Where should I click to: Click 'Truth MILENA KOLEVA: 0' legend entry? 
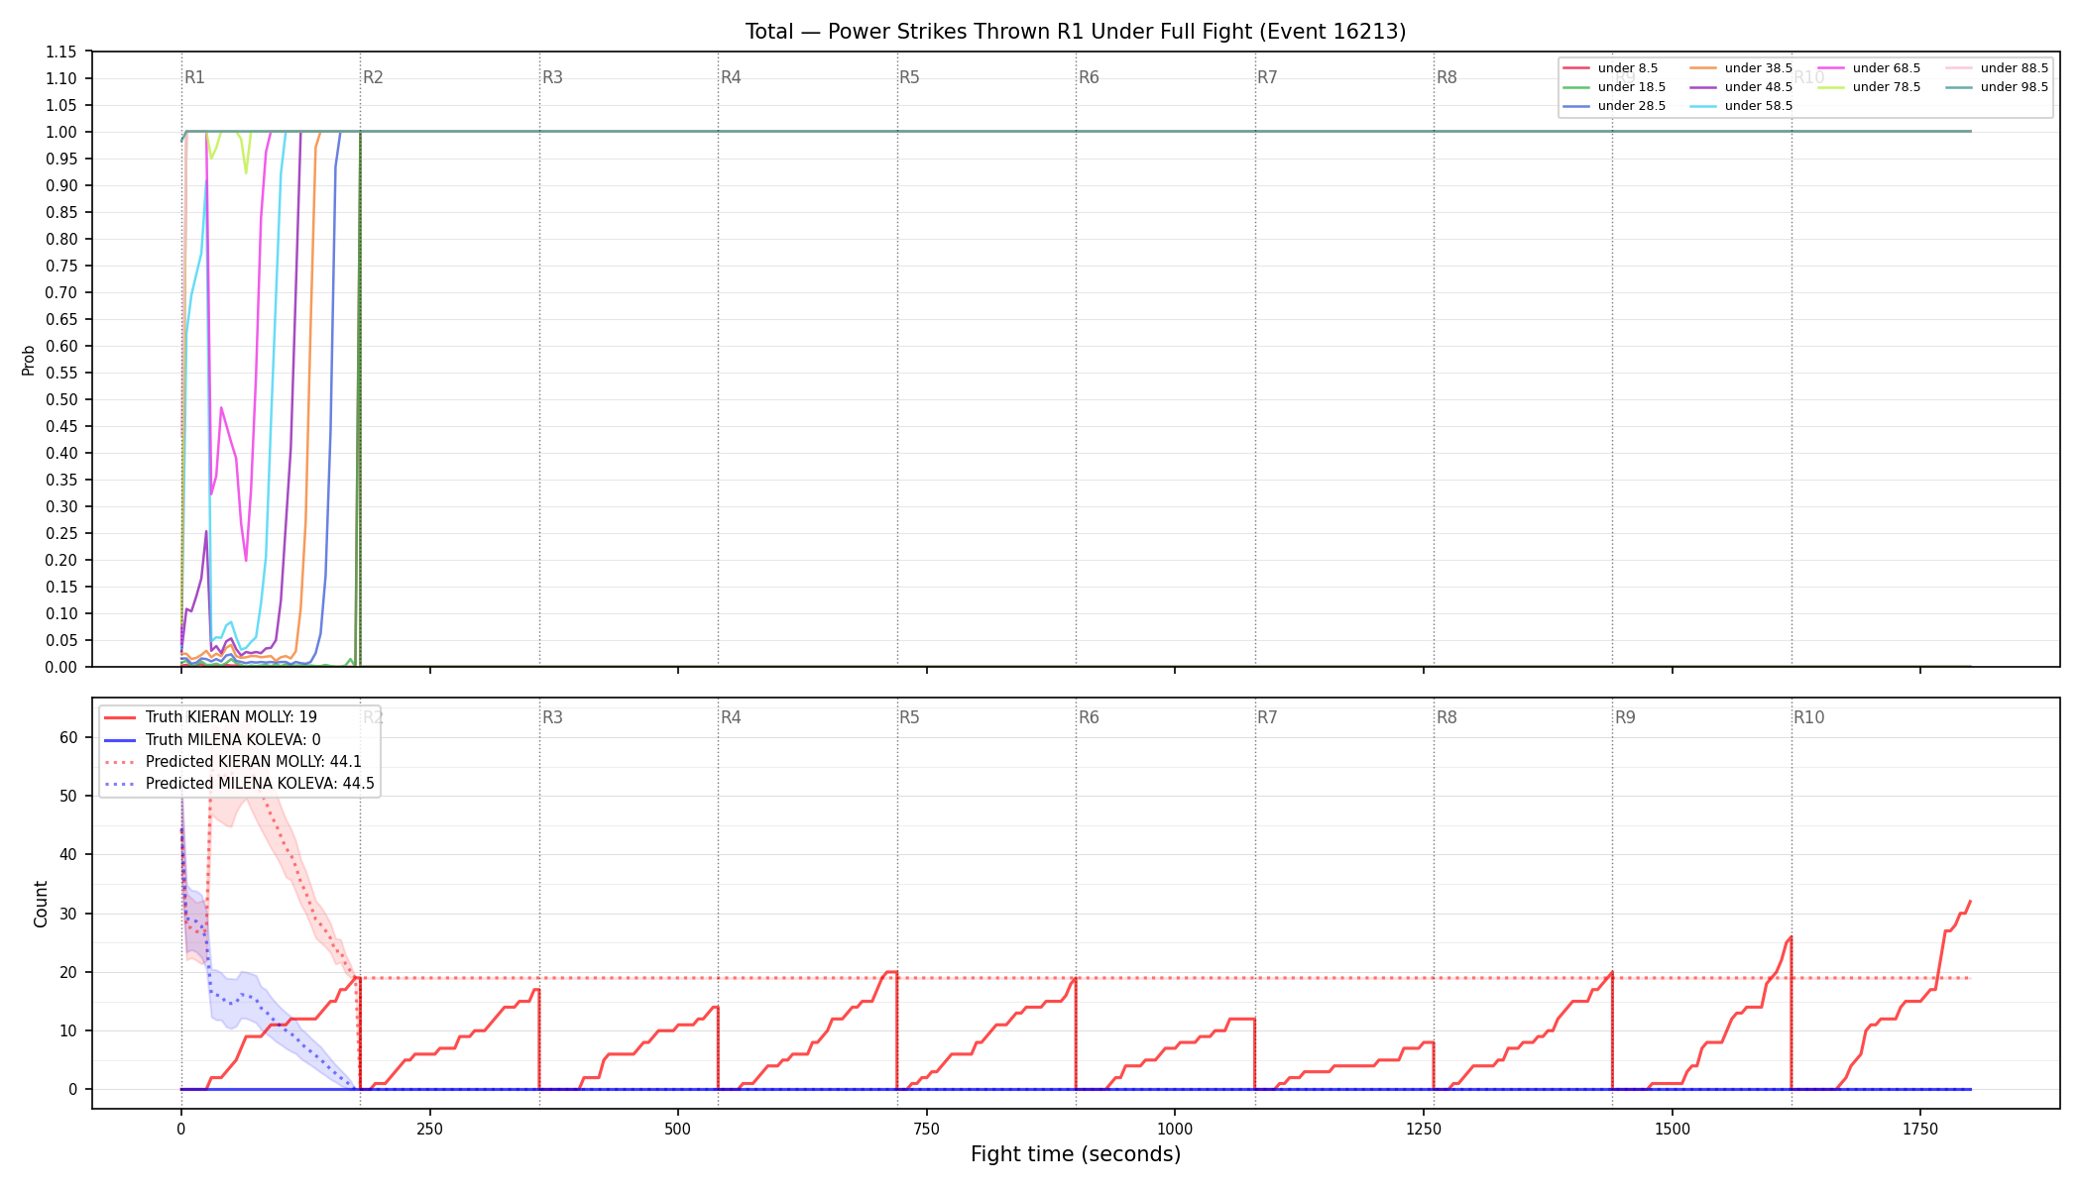[212, 739]
